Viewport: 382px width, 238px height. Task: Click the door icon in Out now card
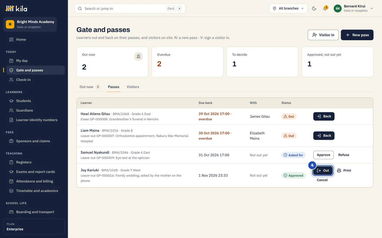point(138,56)
